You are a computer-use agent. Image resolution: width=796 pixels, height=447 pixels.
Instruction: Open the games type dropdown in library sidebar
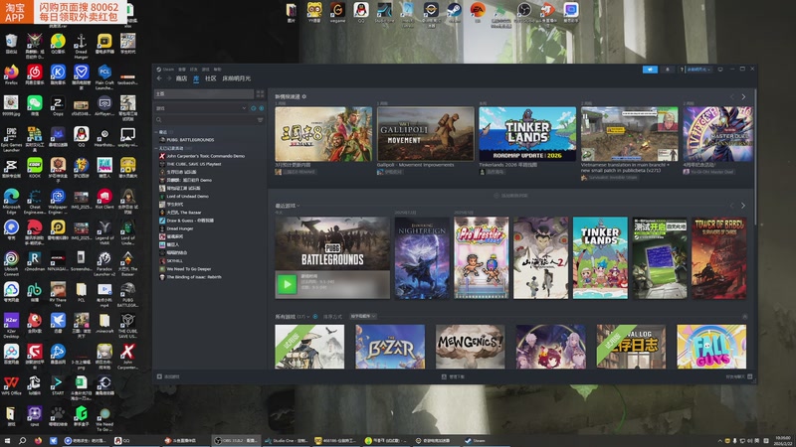click(201, 108)
